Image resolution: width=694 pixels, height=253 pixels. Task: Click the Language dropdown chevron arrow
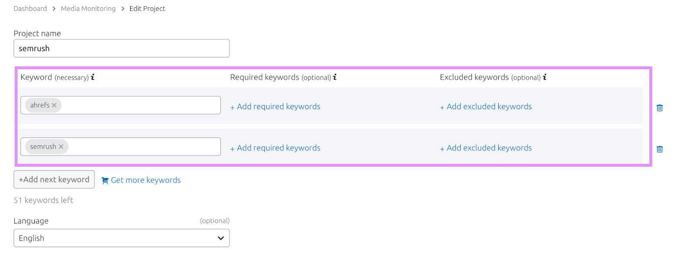point(220,238)
